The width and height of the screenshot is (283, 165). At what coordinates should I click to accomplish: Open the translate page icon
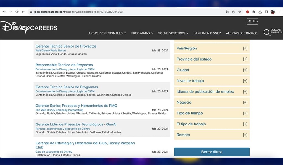227,12
